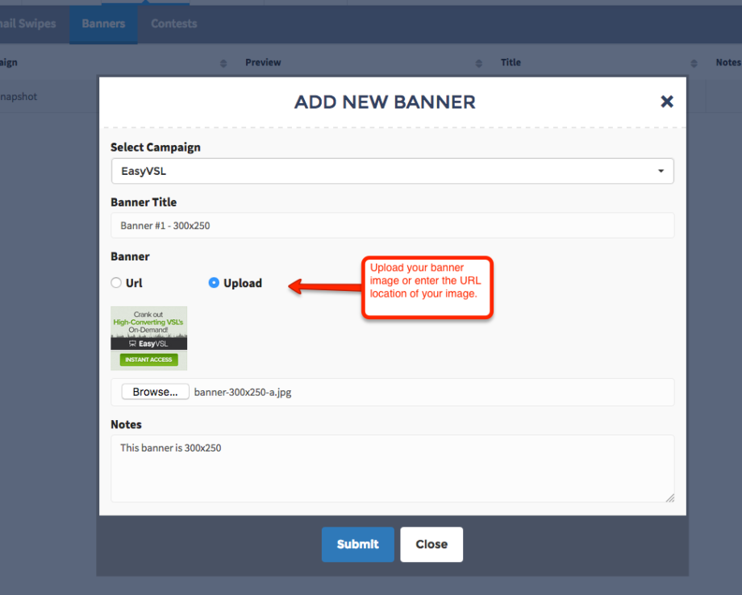This screenshot has width=742, height=595.
Task: Click the Title column header
Action: pos(511,63)
